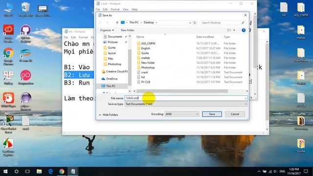
Task: Select the GitHub Desktop desktop icon
Action: click(25, 34)
